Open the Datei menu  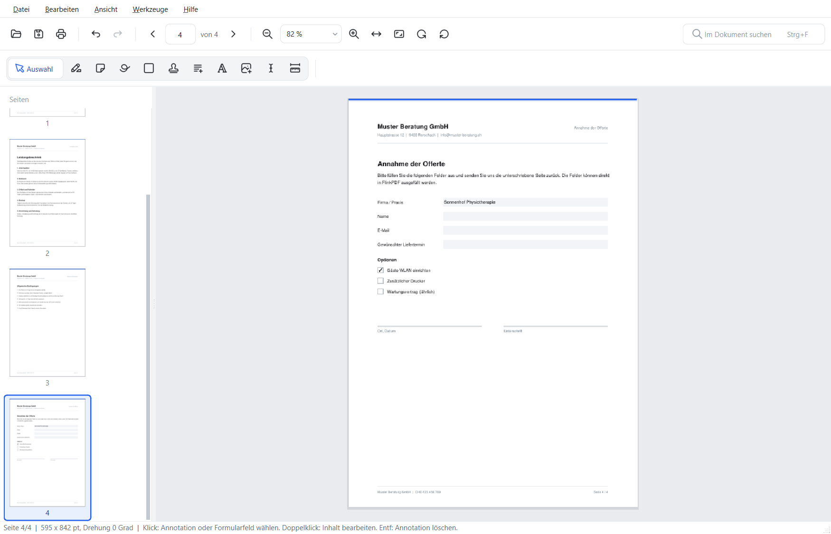(x=21, y=9)
